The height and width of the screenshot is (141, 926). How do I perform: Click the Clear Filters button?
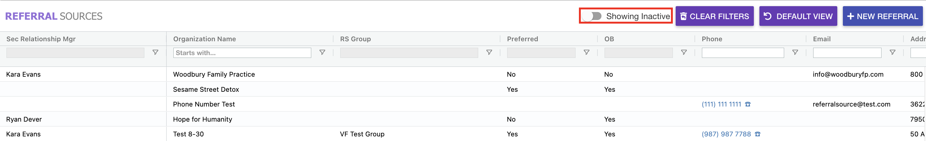(714, 16)
